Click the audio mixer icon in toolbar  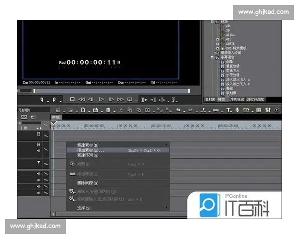click(268, 110)
